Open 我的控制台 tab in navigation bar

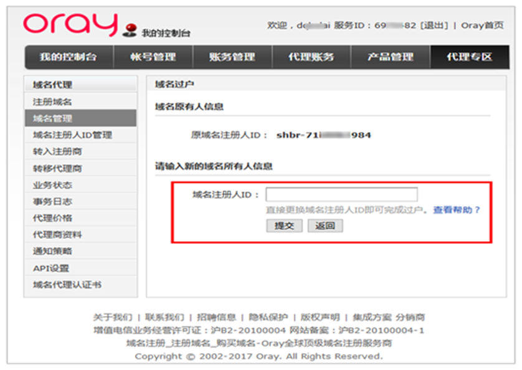(69, 57)
